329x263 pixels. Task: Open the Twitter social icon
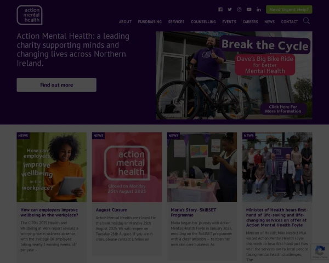tap(230, 9)
